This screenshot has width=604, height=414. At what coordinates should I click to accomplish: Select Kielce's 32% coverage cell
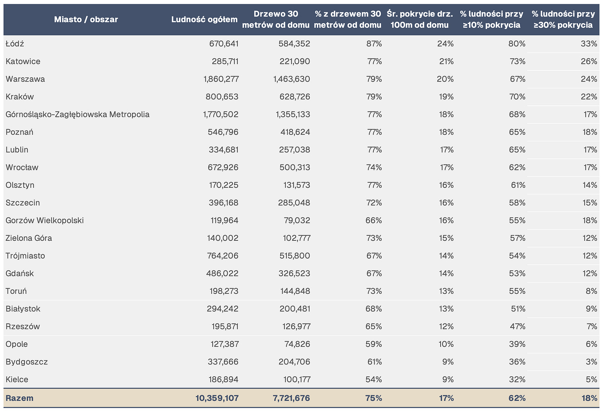(517, 380)
